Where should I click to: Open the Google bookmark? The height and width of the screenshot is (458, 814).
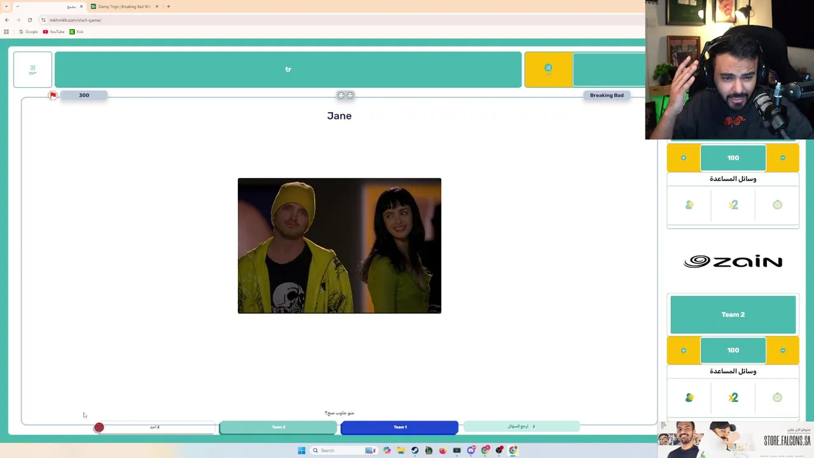click(x=28, y=32)
